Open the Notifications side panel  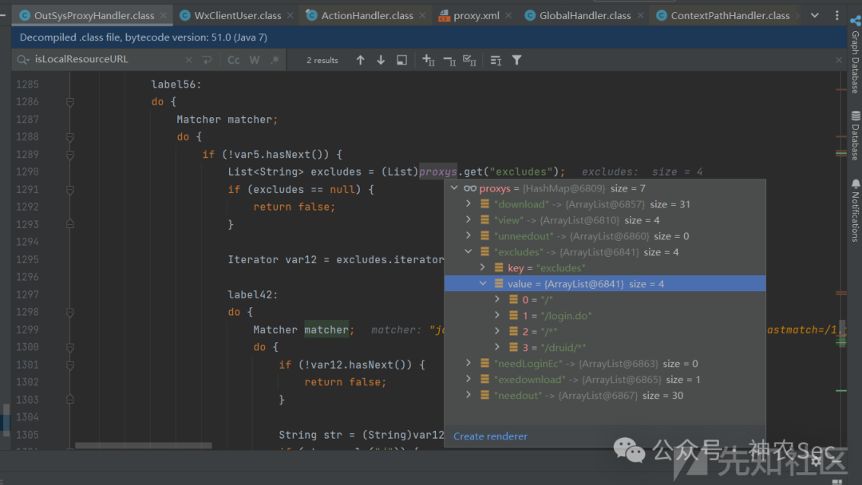coord(854,212)
